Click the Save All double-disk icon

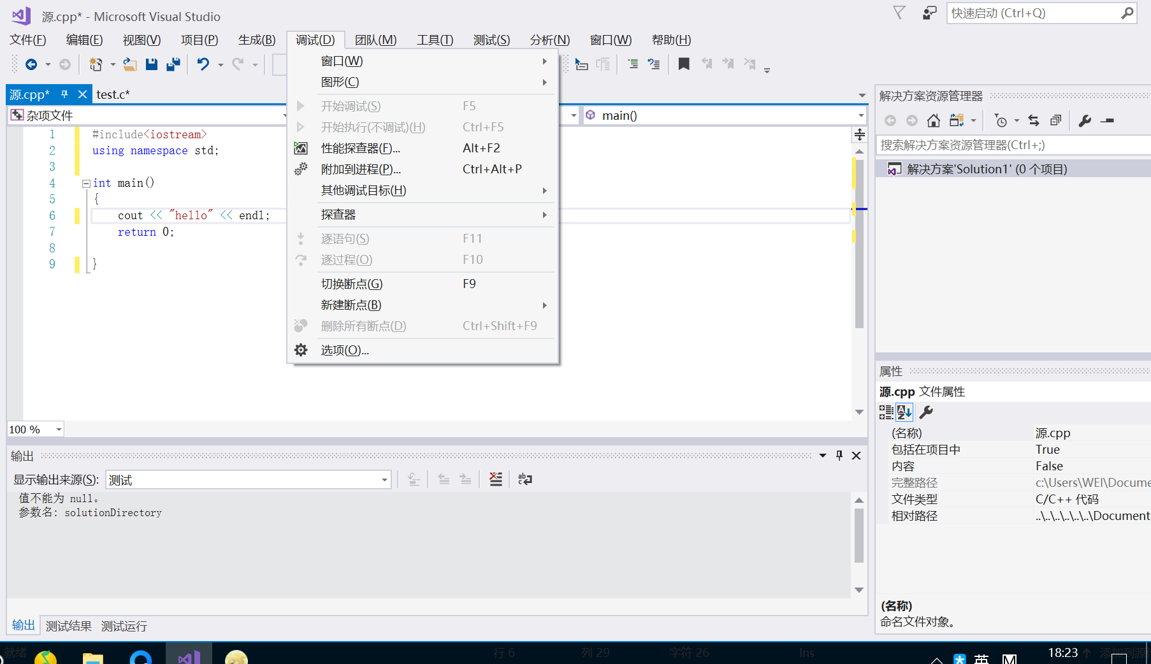point(173,64)
